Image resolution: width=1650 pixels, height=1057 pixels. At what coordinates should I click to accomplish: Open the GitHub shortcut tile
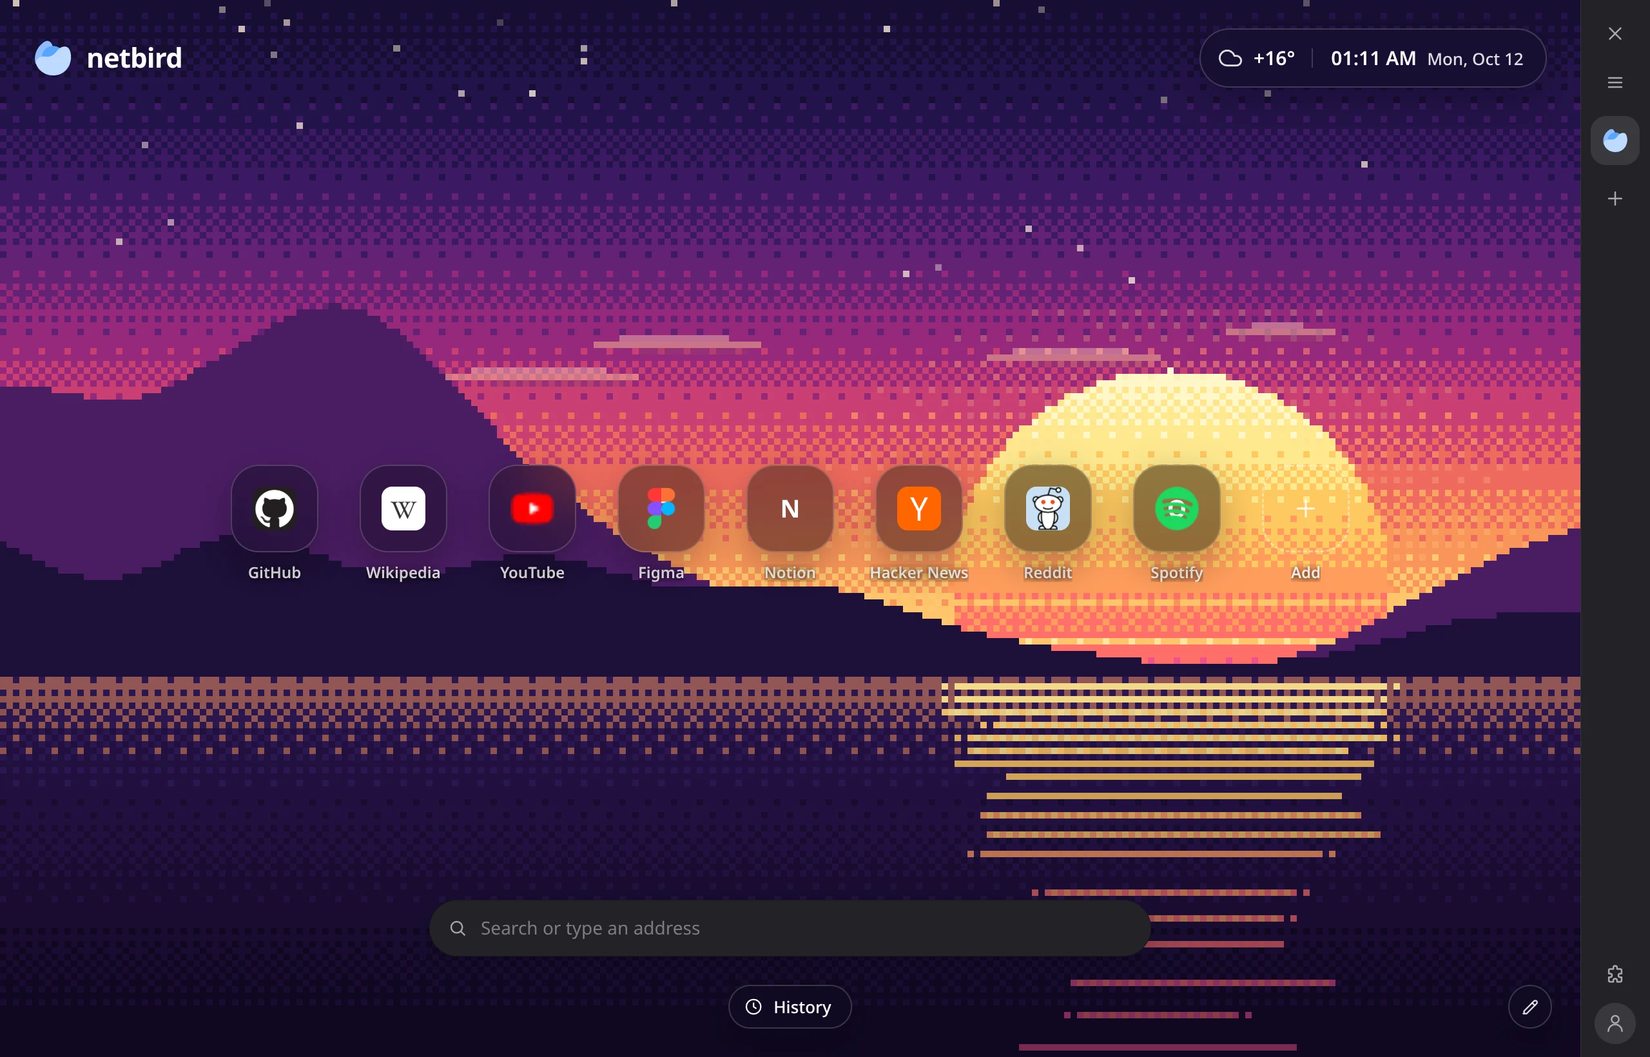pos(274,509)
